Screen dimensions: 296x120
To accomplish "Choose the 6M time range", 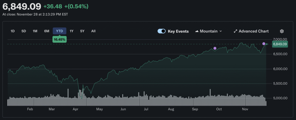I will click(47, 31).
